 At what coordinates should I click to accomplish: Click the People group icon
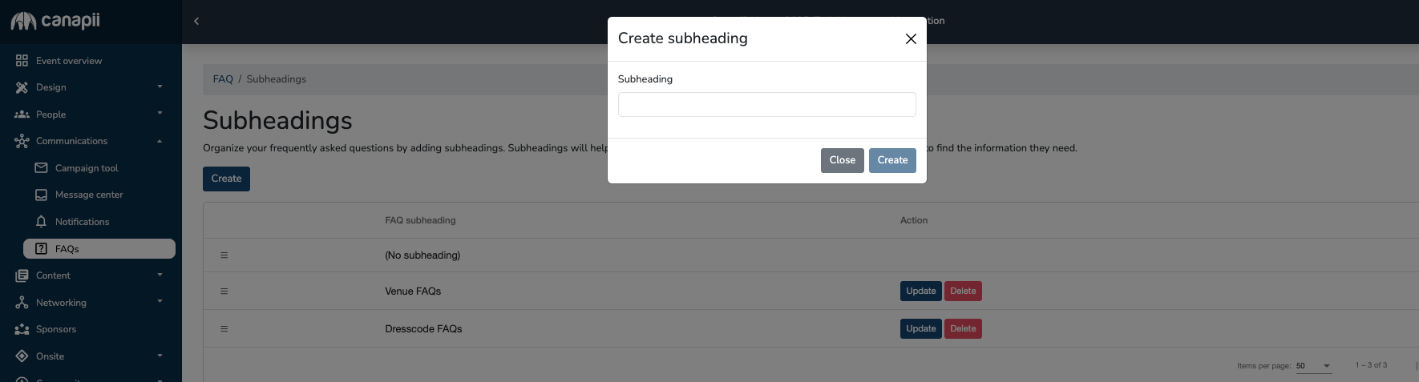coord(22,115)
